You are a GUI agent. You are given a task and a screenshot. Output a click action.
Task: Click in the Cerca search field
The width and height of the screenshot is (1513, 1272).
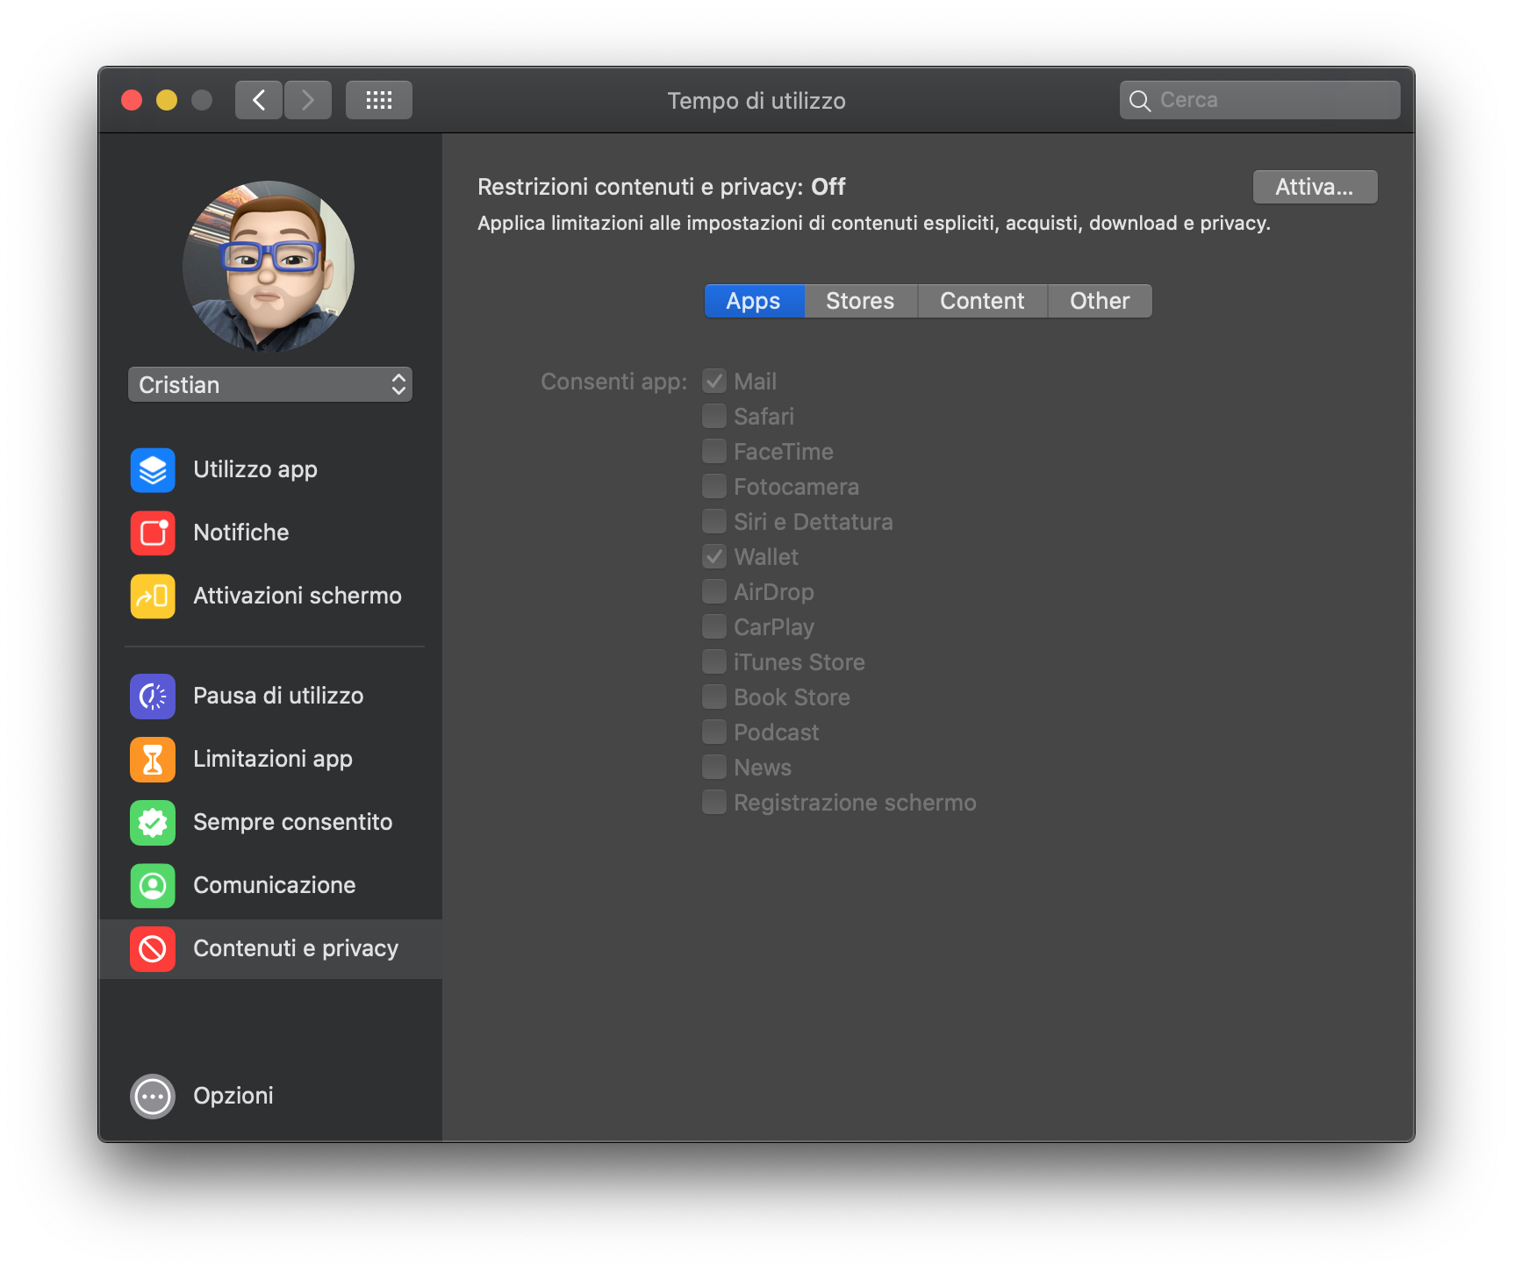tap(1260, 100)
